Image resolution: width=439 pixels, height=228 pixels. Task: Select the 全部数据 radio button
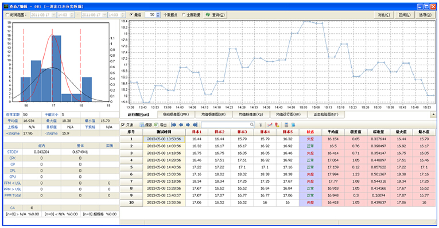tap(184, 15)
